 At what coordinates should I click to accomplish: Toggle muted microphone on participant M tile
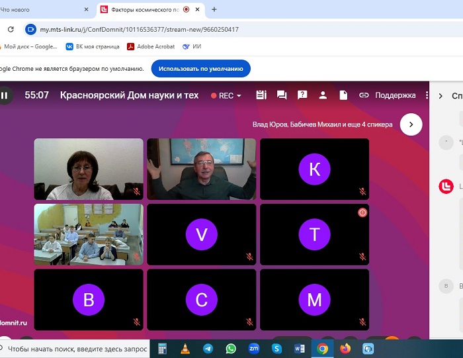[x=362, y=322]
